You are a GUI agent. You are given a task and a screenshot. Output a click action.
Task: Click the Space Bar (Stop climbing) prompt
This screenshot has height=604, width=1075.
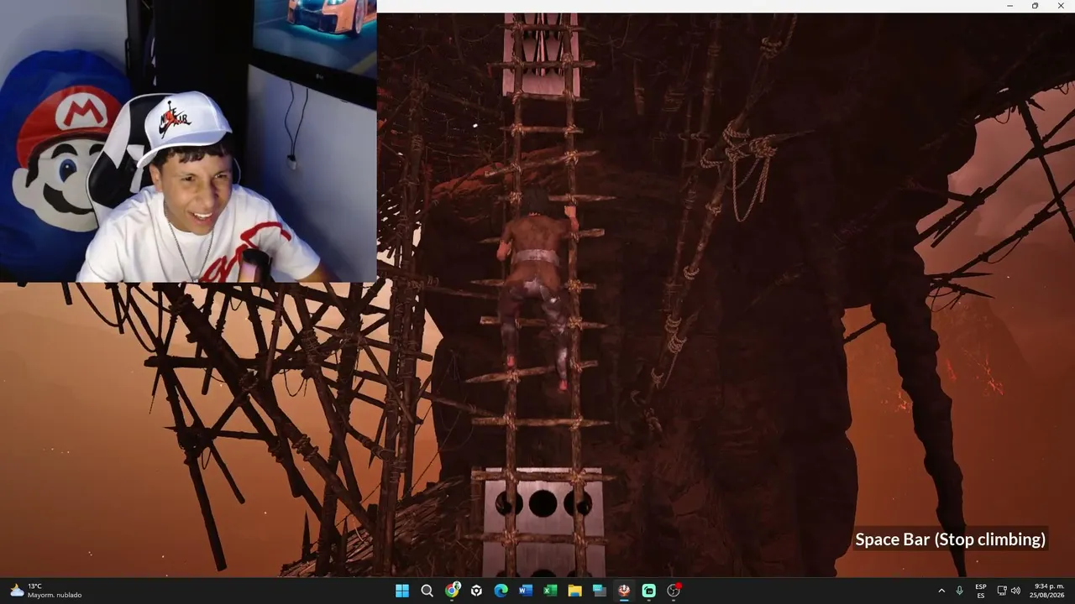pos(950,539)
